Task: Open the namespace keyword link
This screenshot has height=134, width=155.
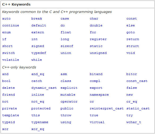Action: [99, 95]
